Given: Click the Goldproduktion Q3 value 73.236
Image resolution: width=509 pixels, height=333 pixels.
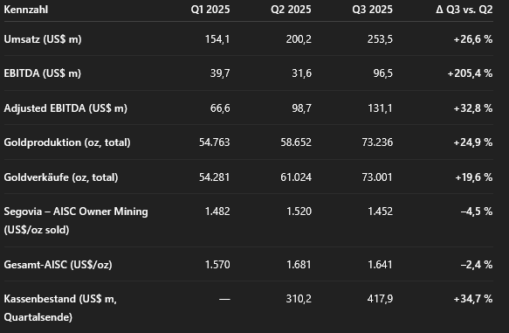Looking at the screenshot, I should point(377,142).
